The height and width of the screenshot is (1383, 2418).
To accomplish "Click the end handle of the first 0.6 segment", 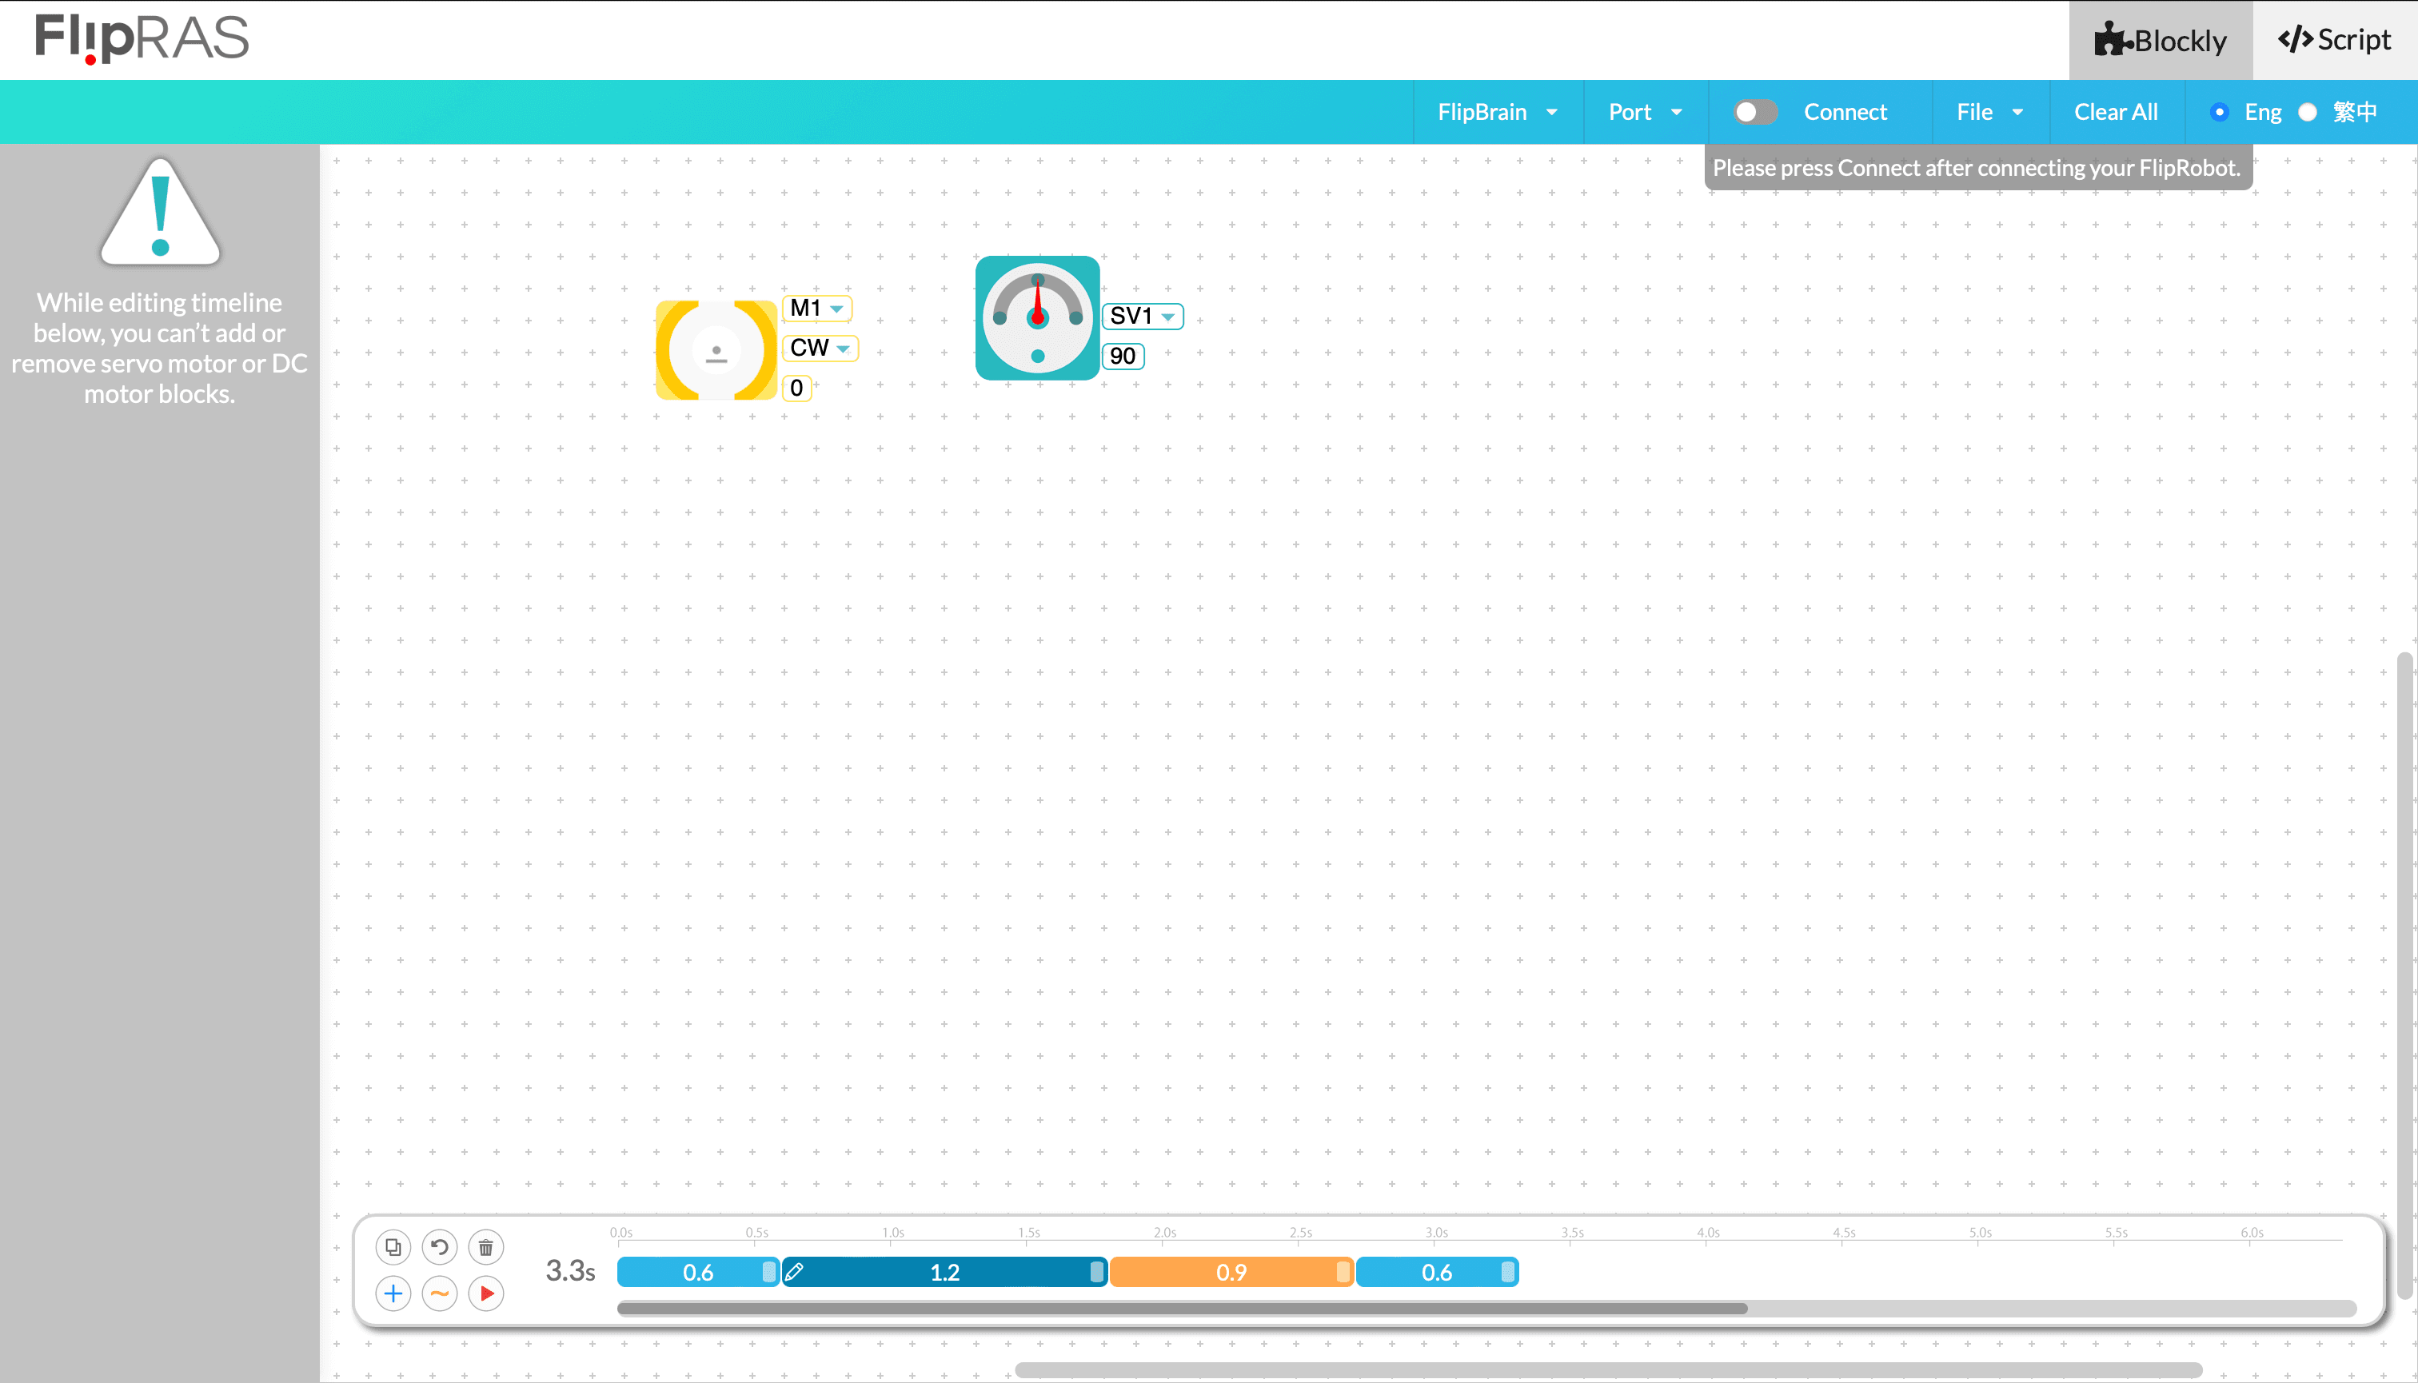I will click(x=769, y=1272).
